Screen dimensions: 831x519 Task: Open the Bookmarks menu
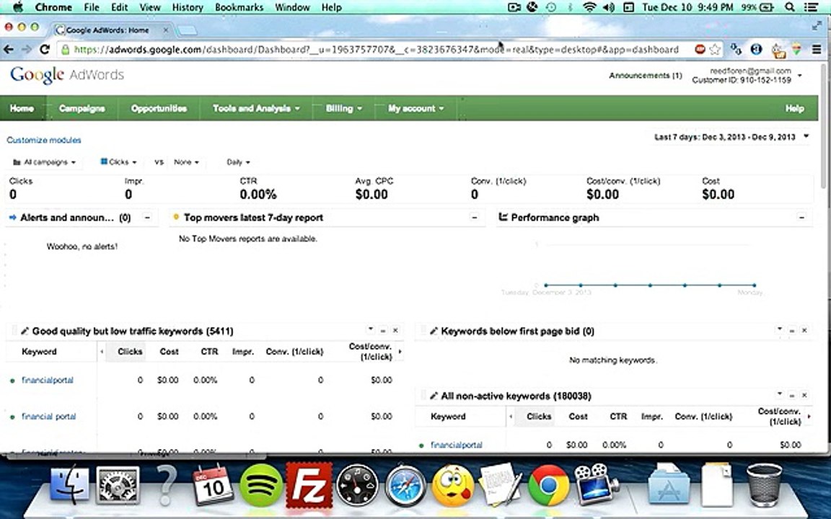coord(239,7)
